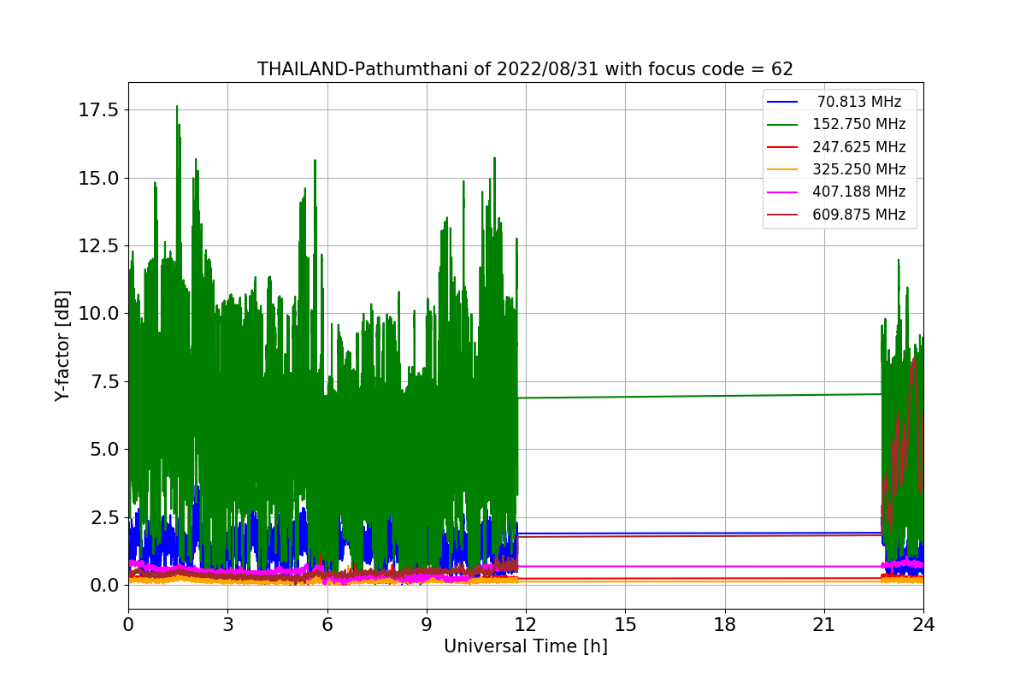
Task: Click the flat green line across the data gap
Action: [x=699, y=396]
